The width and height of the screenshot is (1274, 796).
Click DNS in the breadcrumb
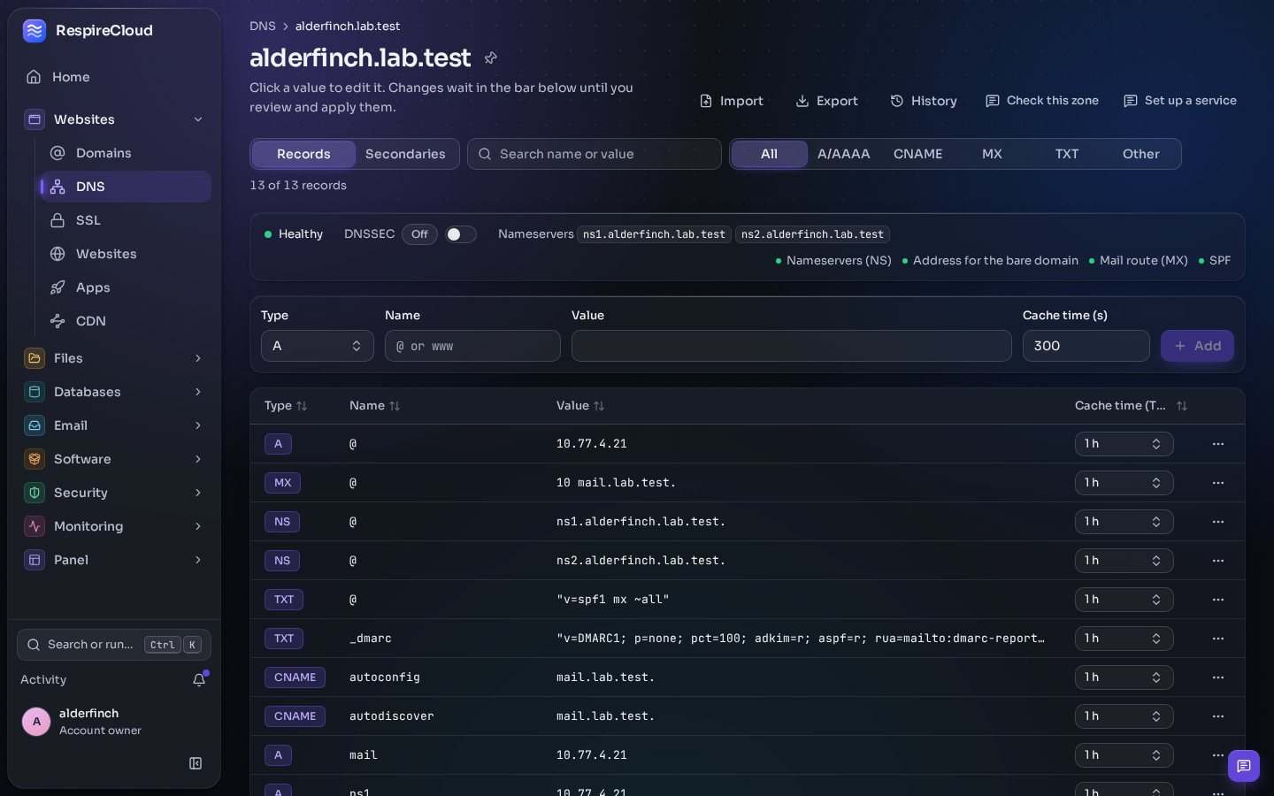[x=263, y=27]
